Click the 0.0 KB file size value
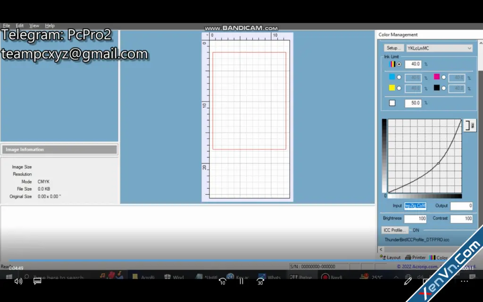The width and height of the screenshot is (483, 302). [44, 189]
